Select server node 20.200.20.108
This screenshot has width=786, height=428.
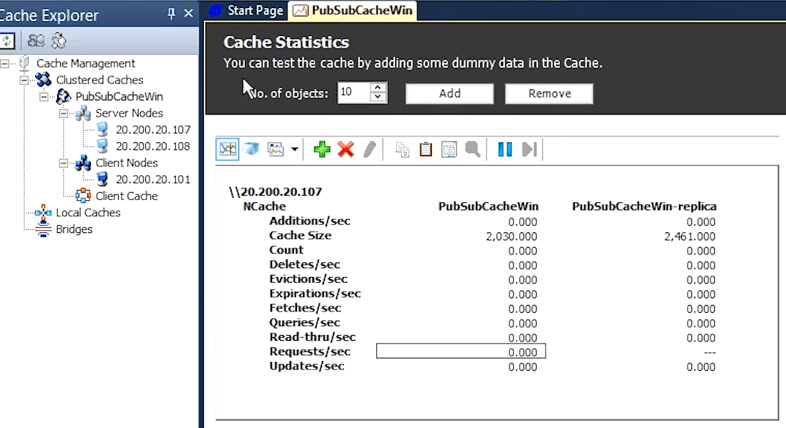(x=153, y=147)
